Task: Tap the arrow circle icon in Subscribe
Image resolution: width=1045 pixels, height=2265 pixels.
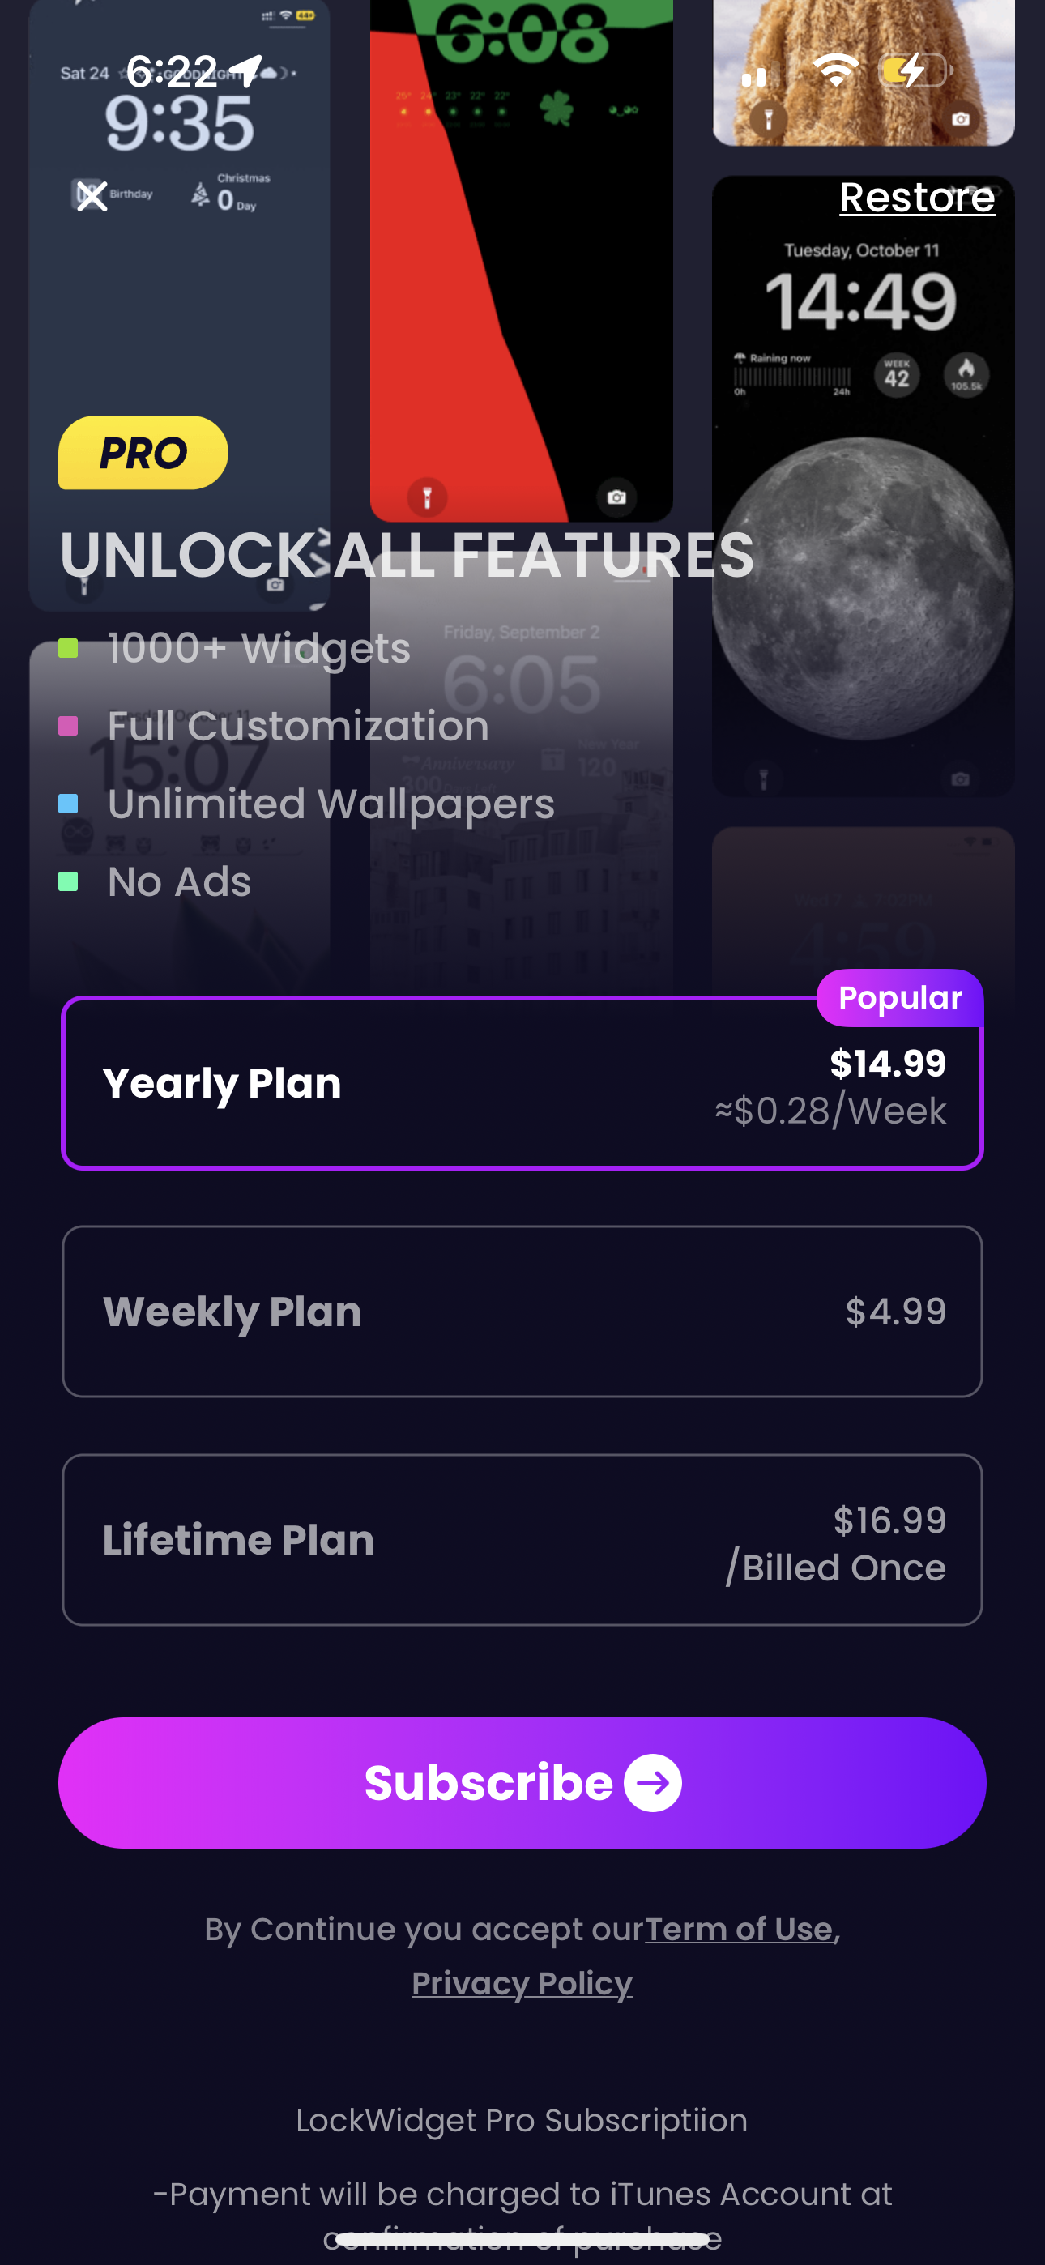Action: pyautogui.click(x=652, y=1782)
